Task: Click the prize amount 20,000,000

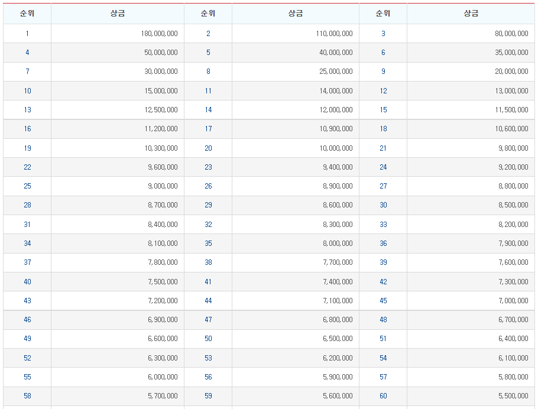Action: (511, 72)
